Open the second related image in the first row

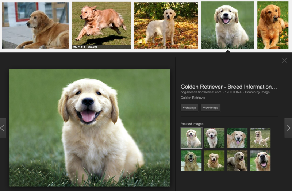214,138
